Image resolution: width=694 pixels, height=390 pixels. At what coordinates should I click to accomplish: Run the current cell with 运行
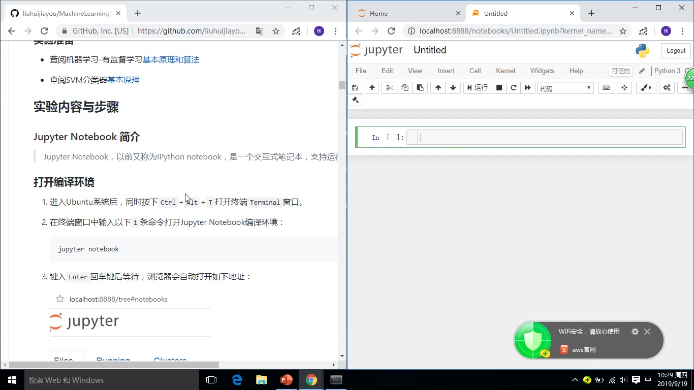(477, 88)
